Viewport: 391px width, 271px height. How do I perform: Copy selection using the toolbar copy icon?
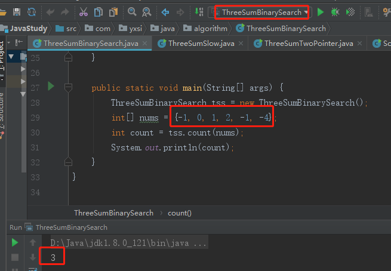pos(98,12)
